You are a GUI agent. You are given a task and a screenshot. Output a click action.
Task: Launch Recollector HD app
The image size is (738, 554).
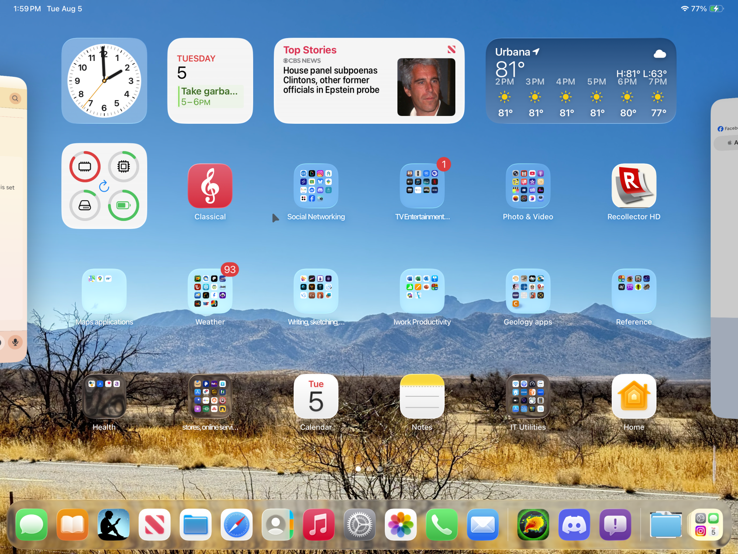point(634,186)
